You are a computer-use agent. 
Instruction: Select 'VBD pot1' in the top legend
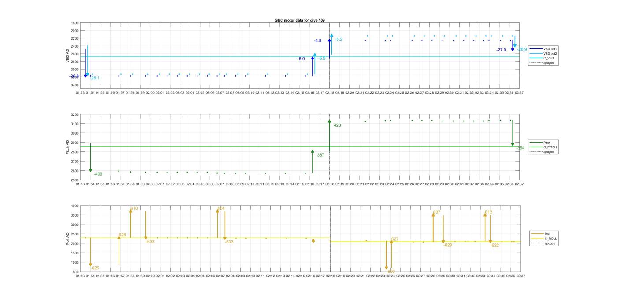click(550, 49)
